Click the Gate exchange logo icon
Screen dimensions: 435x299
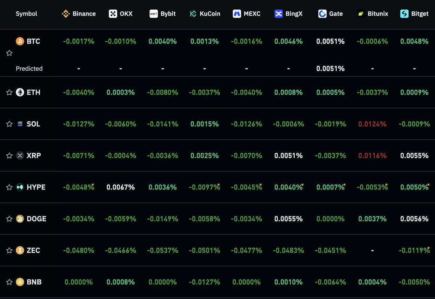coord(322,14)
